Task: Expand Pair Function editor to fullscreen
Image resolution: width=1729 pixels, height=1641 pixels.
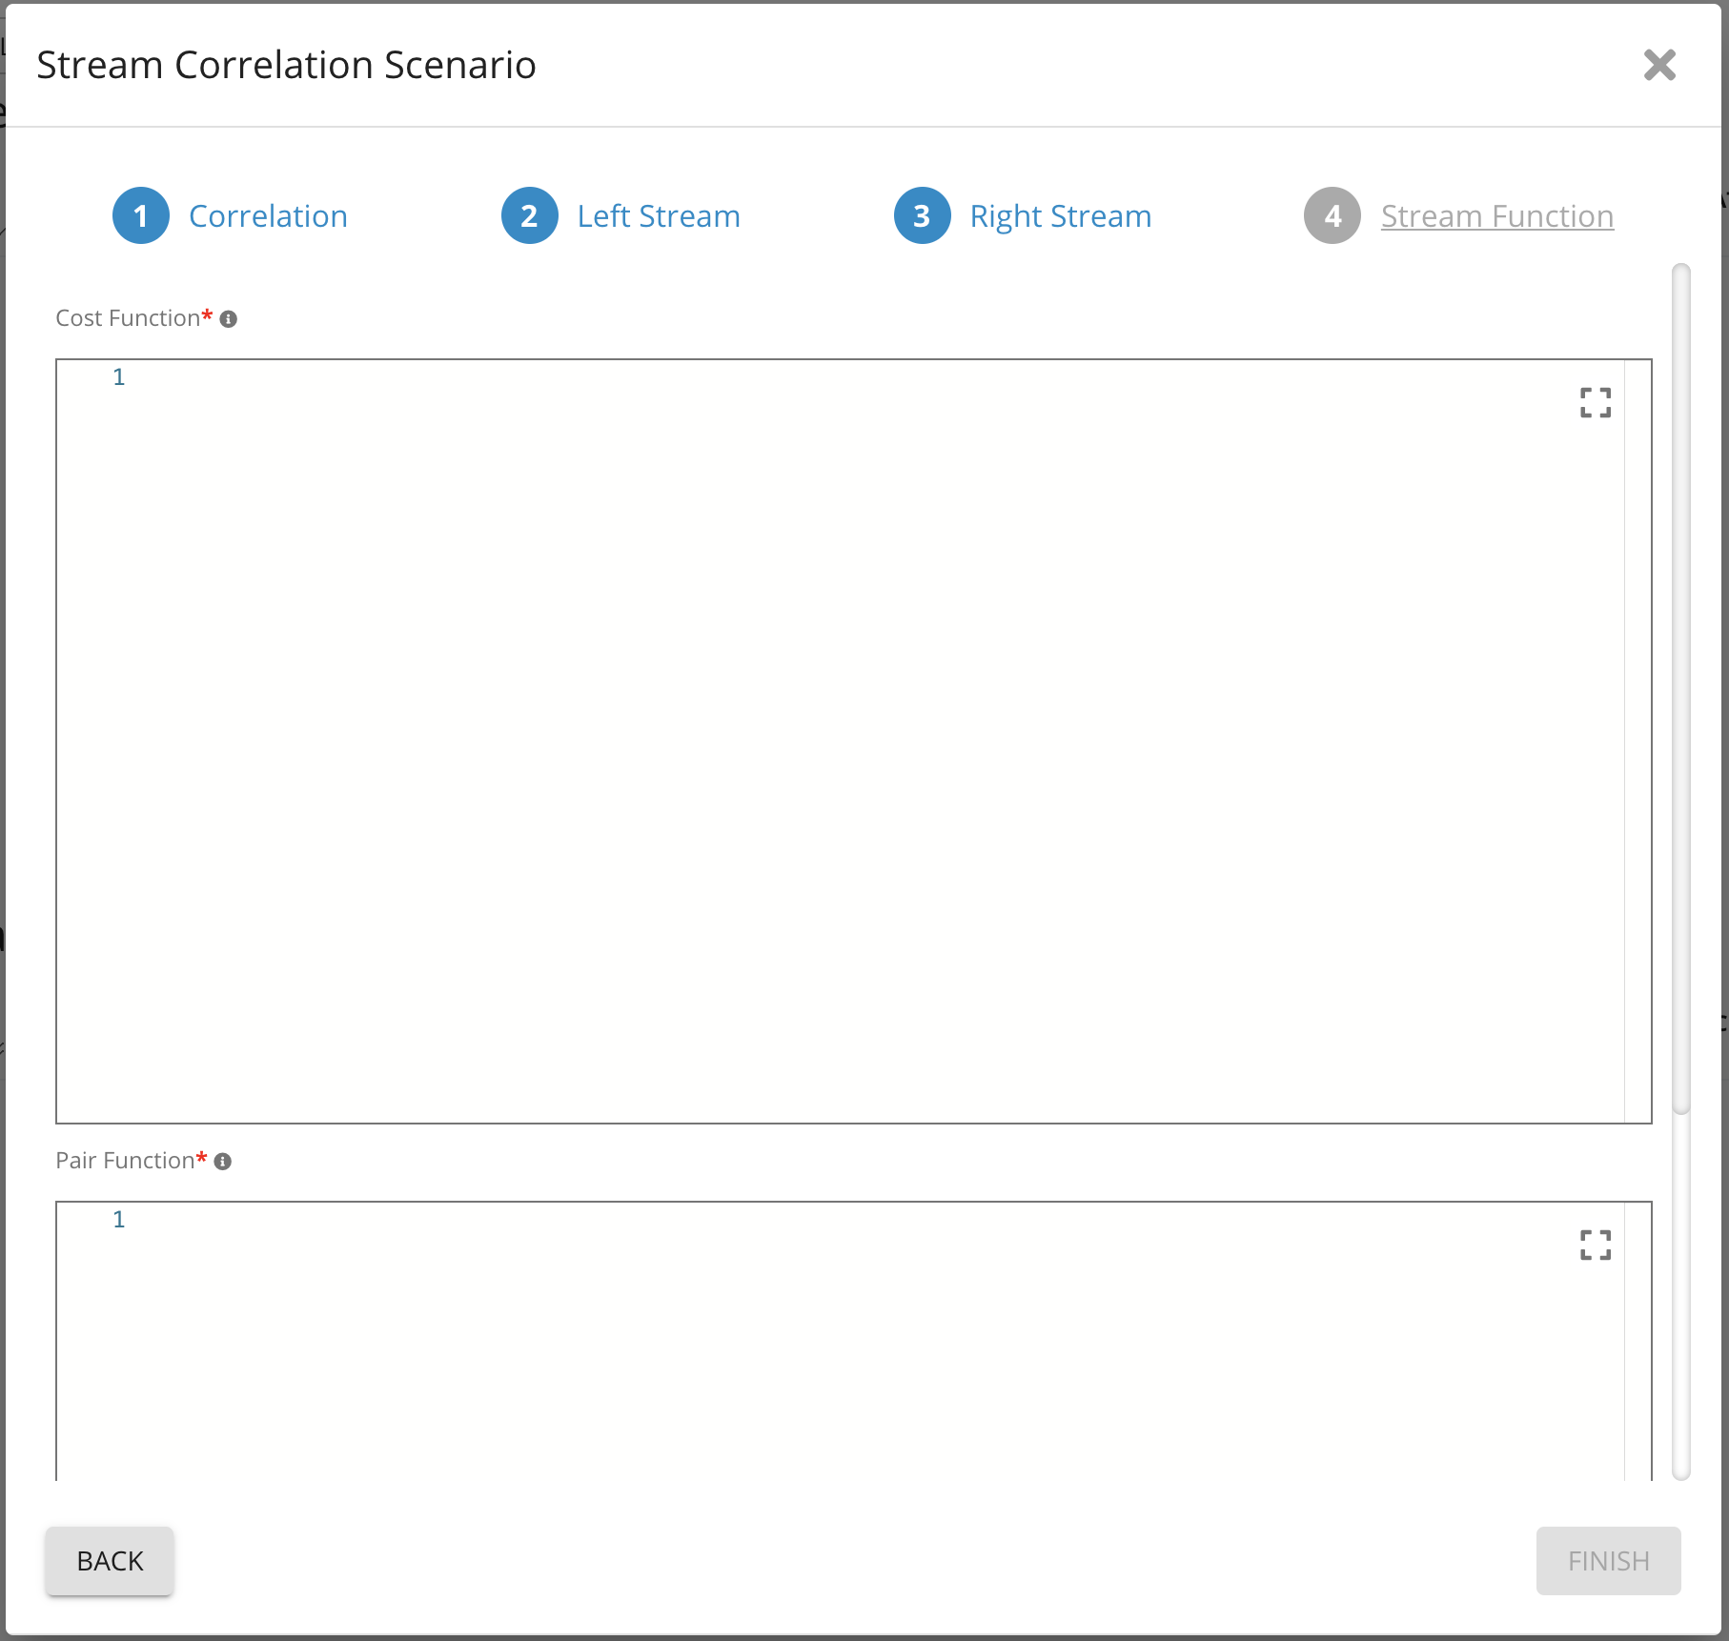Action: coord(1595,1245)
